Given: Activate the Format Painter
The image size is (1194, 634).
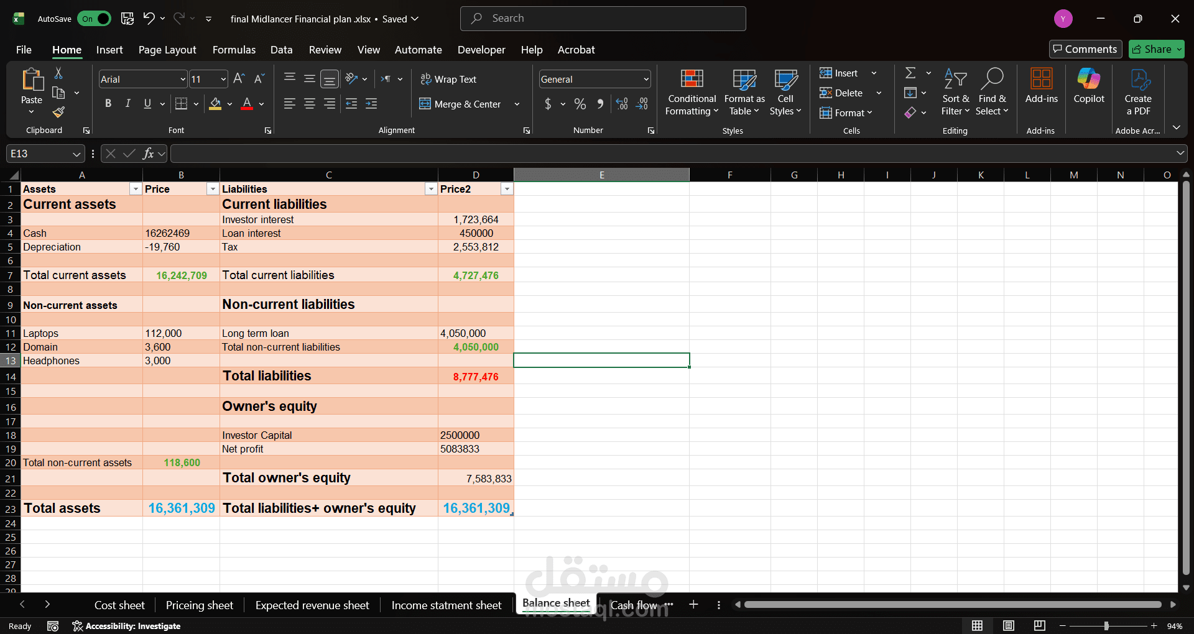Looking at the screenshot, I should pyautogui.click(x=58, y=113).
